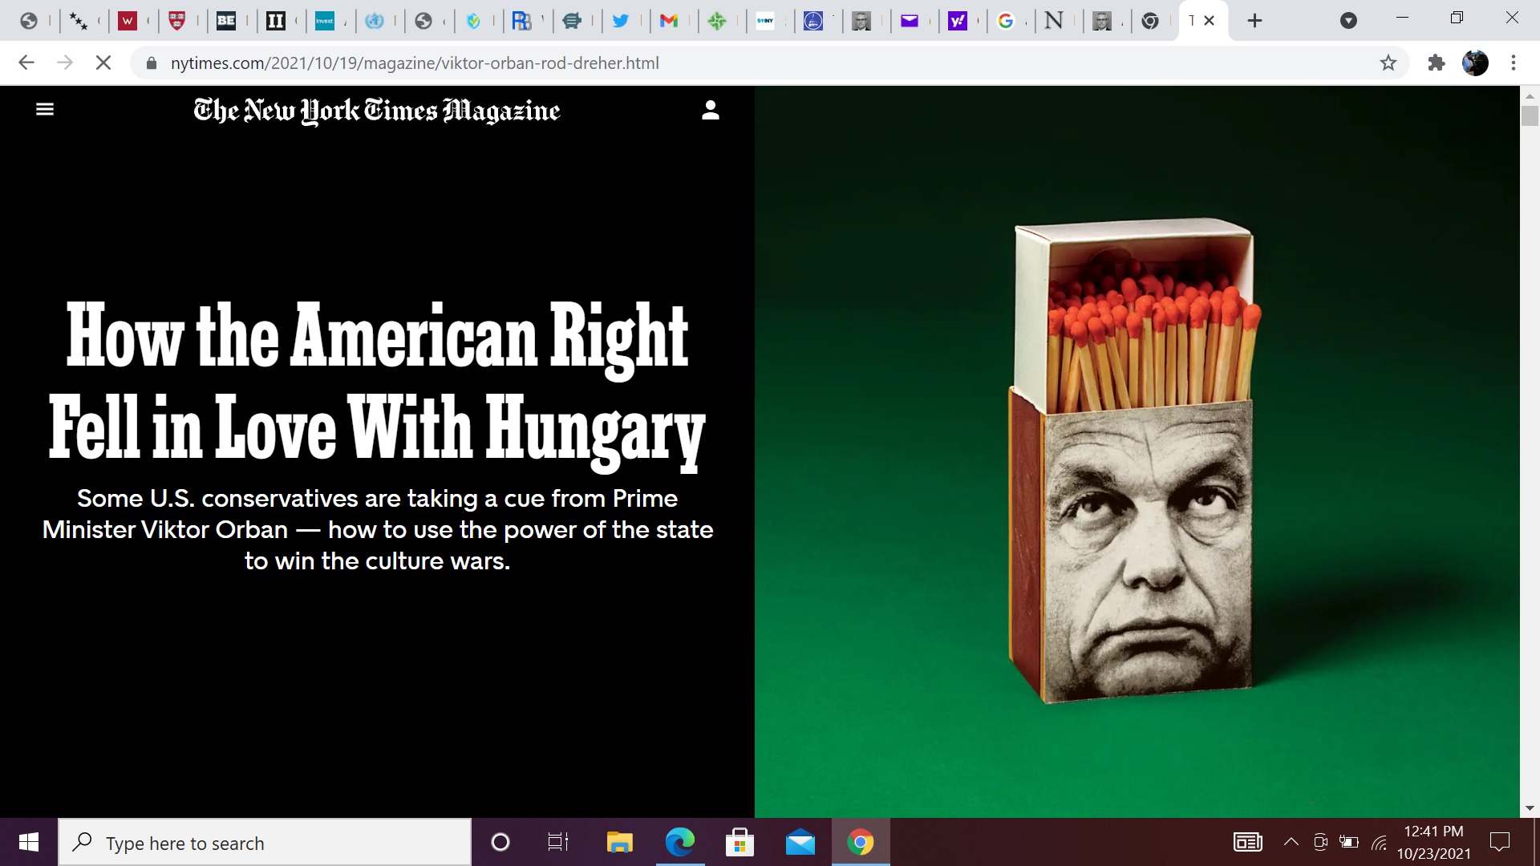This screenshot has width=1540, height=866.
Task: Stop loading the page
Action: tap(103, 63)
